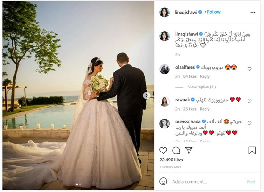The height and width of the screenshot is (192, 264).
Task: Reply to rawaak comment
Action: tap(205, 109)
